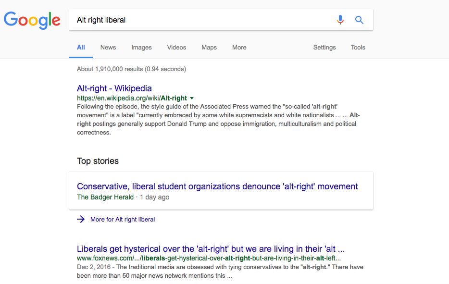The image size is (449, 284).
Task: Click the foxnews.com result URL
Action: (209, 258)
